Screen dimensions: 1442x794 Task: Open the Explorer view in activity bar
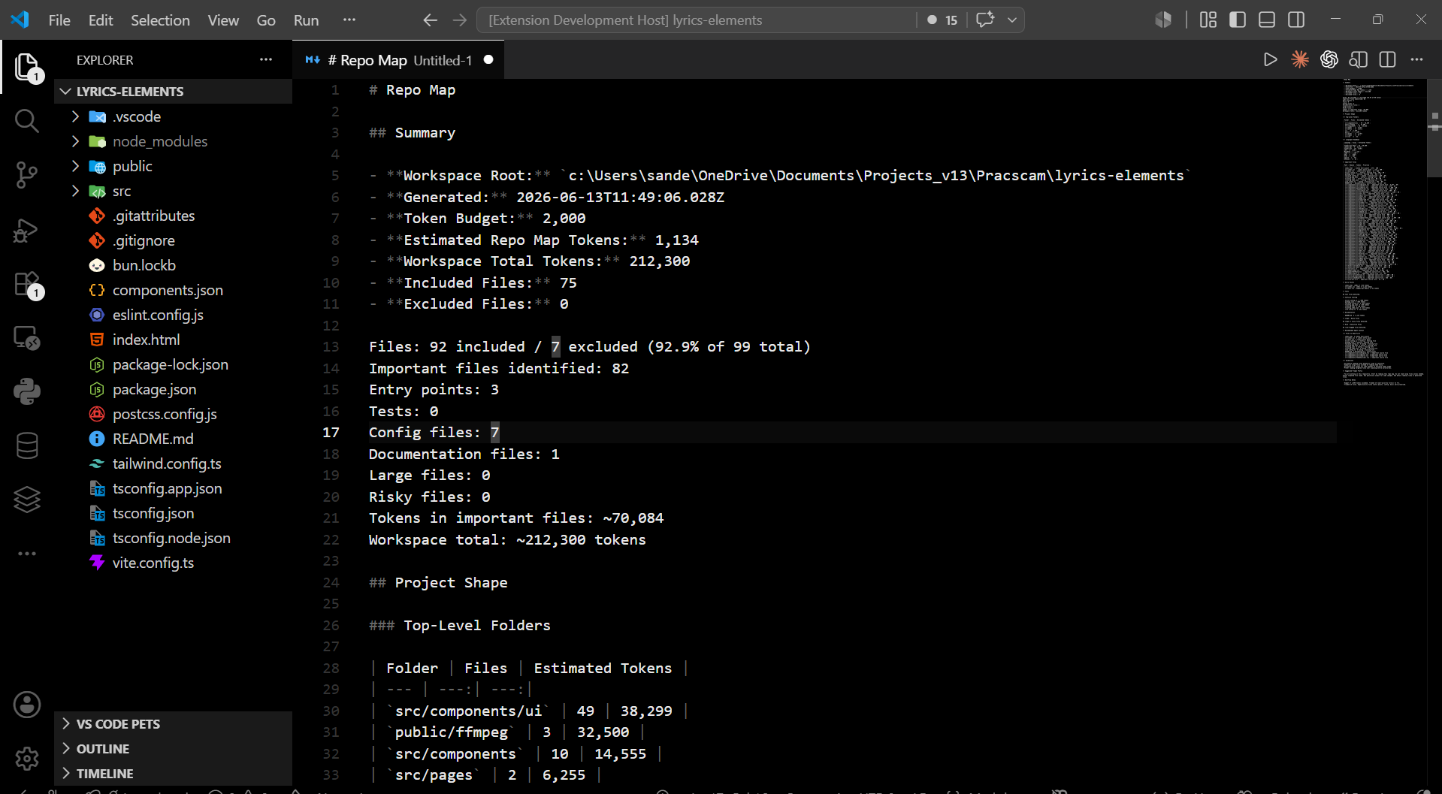click(x=27, y=68)
